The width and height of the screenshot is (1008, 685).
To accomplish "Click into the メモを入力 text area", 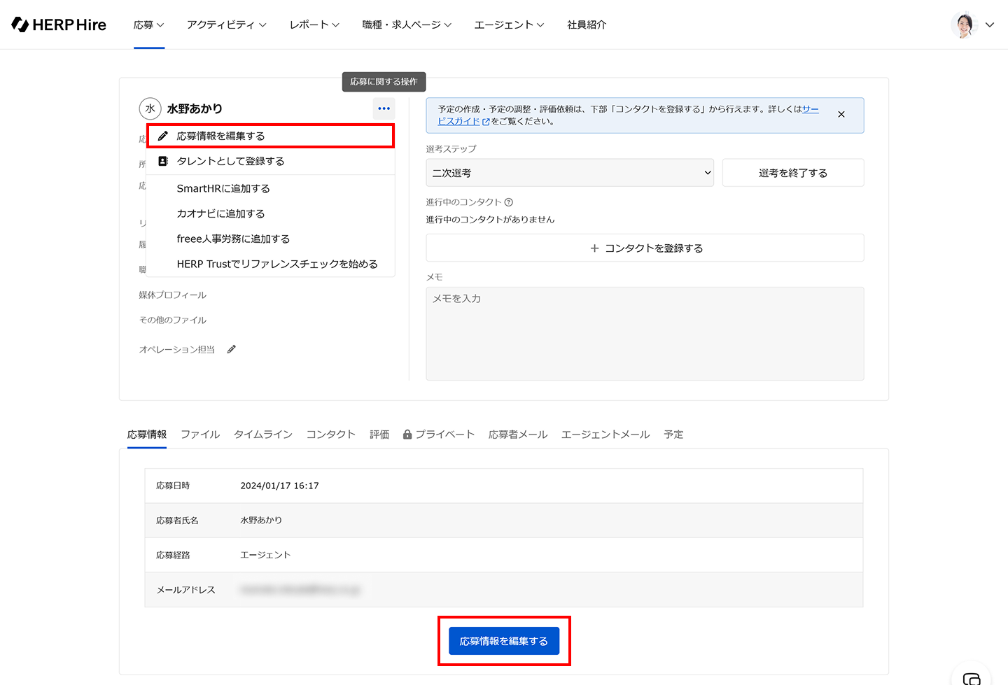I will click(645, 334).
